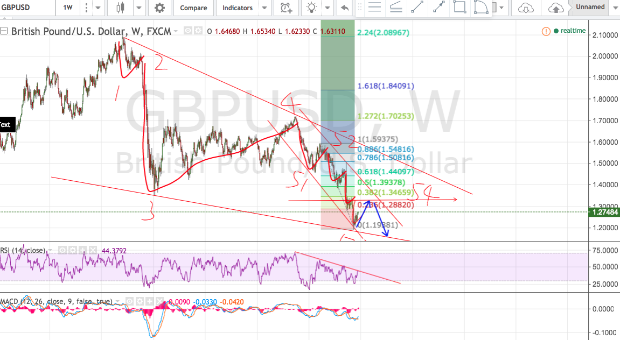Viewport: 620px width, 340px height.
Task: Select the horizontal lines drawing tool
Action: tap(374, 7)
